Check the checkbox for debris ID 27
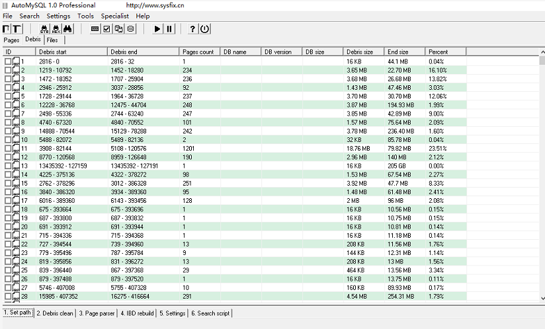 click(x=8, y=287)
